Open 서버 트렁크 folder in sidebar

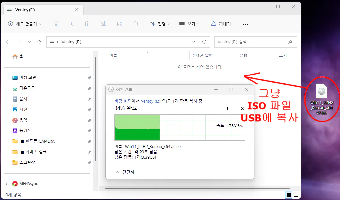point(29,152)
